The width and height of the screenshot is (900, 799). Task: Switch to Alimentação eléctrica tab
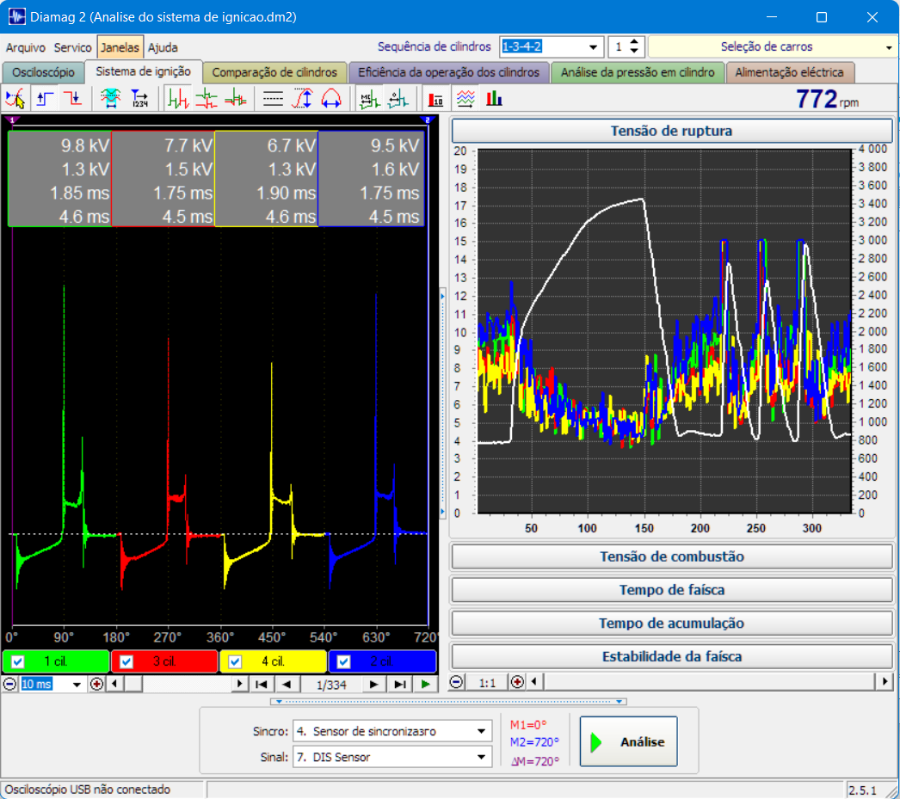(789, 73)
